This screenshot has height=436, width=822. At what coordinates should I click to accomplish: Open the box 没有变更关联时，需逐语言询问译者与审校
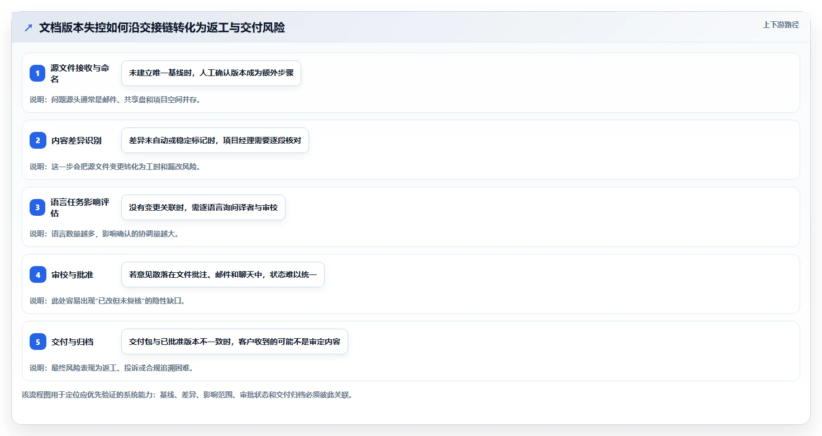pyautogui.click(x=203, y=207)
